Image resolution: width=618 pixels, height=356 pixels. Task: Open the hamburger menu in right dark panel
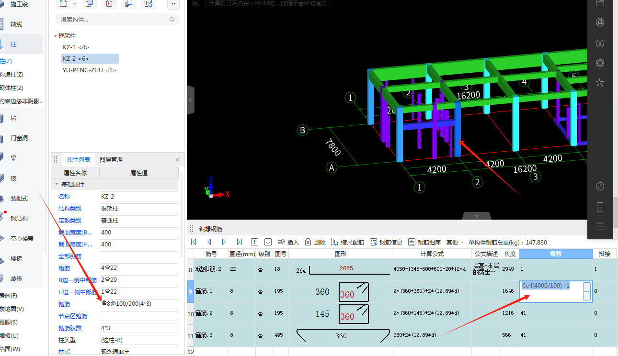pos(600,226)
